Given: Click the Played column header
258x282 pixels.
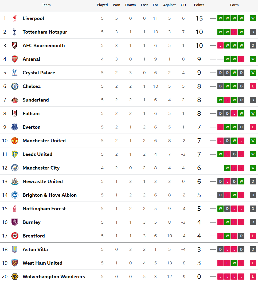Looking at the screenshot, I should coord(102,5).
